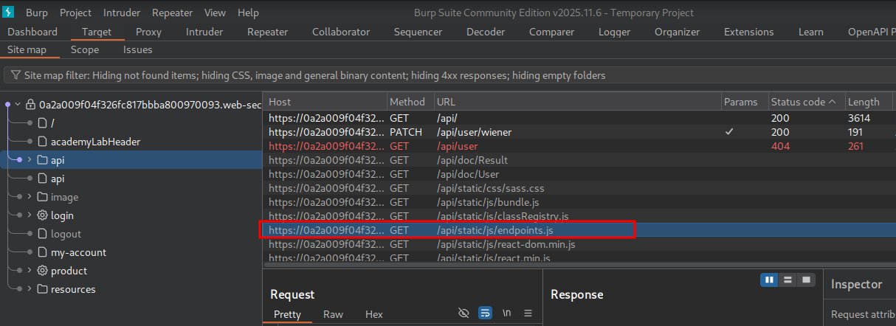Switch to combined tabbed layout view
This screenshot has height=326, width=896.
(x=805, y=280)
